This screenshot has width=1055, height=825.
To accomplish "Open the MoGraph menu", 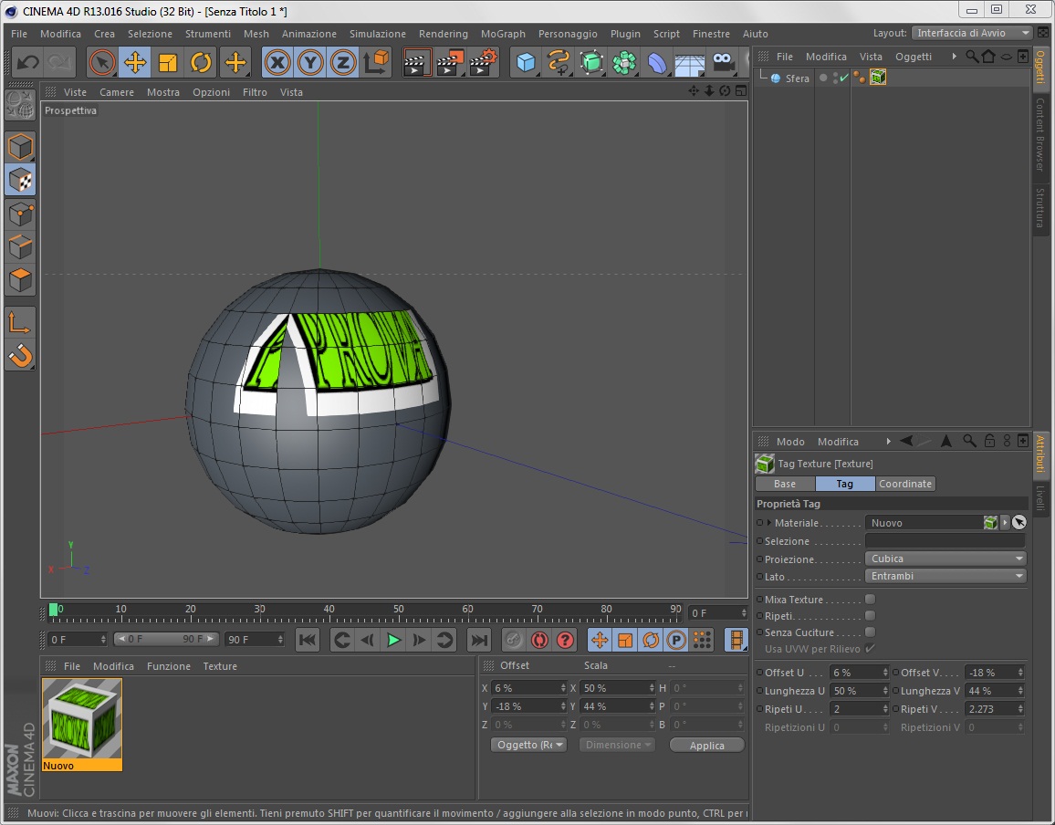I will [503, 34].
